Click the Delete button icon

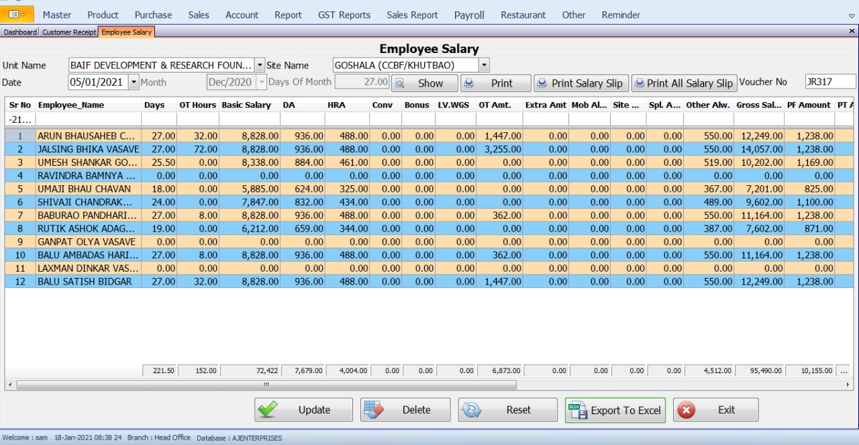pyautogui.click(x=373, y=410)
